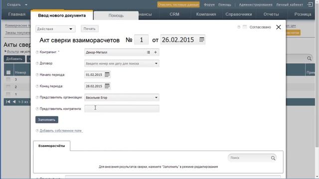Click the search magnifier in Взаиморасчёты tab
The width and height of the screenshot is (319, 179).
[273, 158]
